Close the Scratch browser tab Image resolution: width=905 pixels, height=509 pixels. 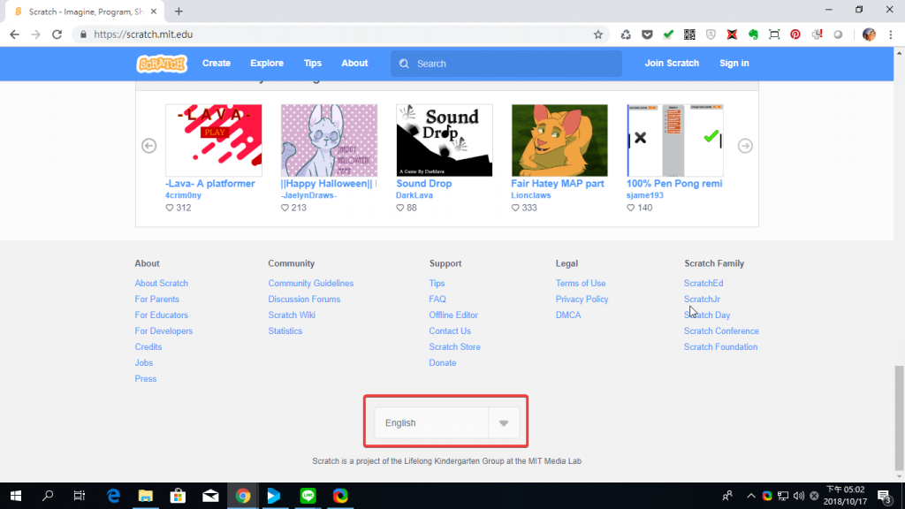coord(154,11)
